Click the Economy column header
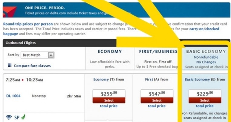This screenshot has height=122, width=231. tap(110, 52)
